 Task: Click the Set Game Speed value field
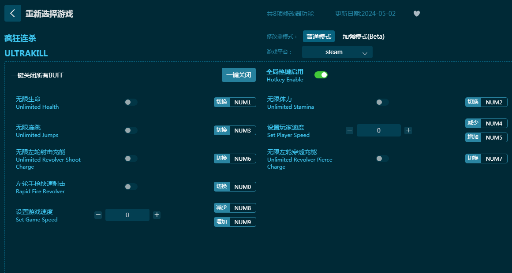(127, 215)
